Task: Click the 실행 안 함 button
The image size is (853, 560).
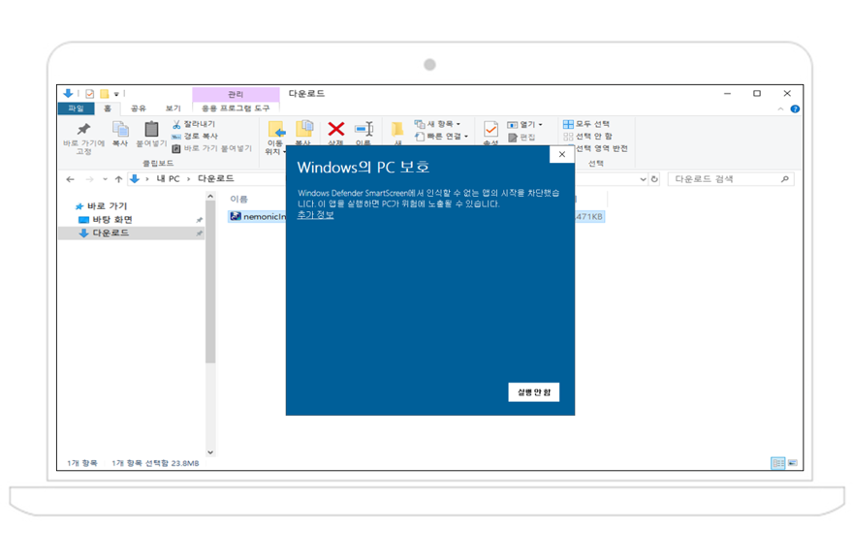Action: click(x=534, y=392)
